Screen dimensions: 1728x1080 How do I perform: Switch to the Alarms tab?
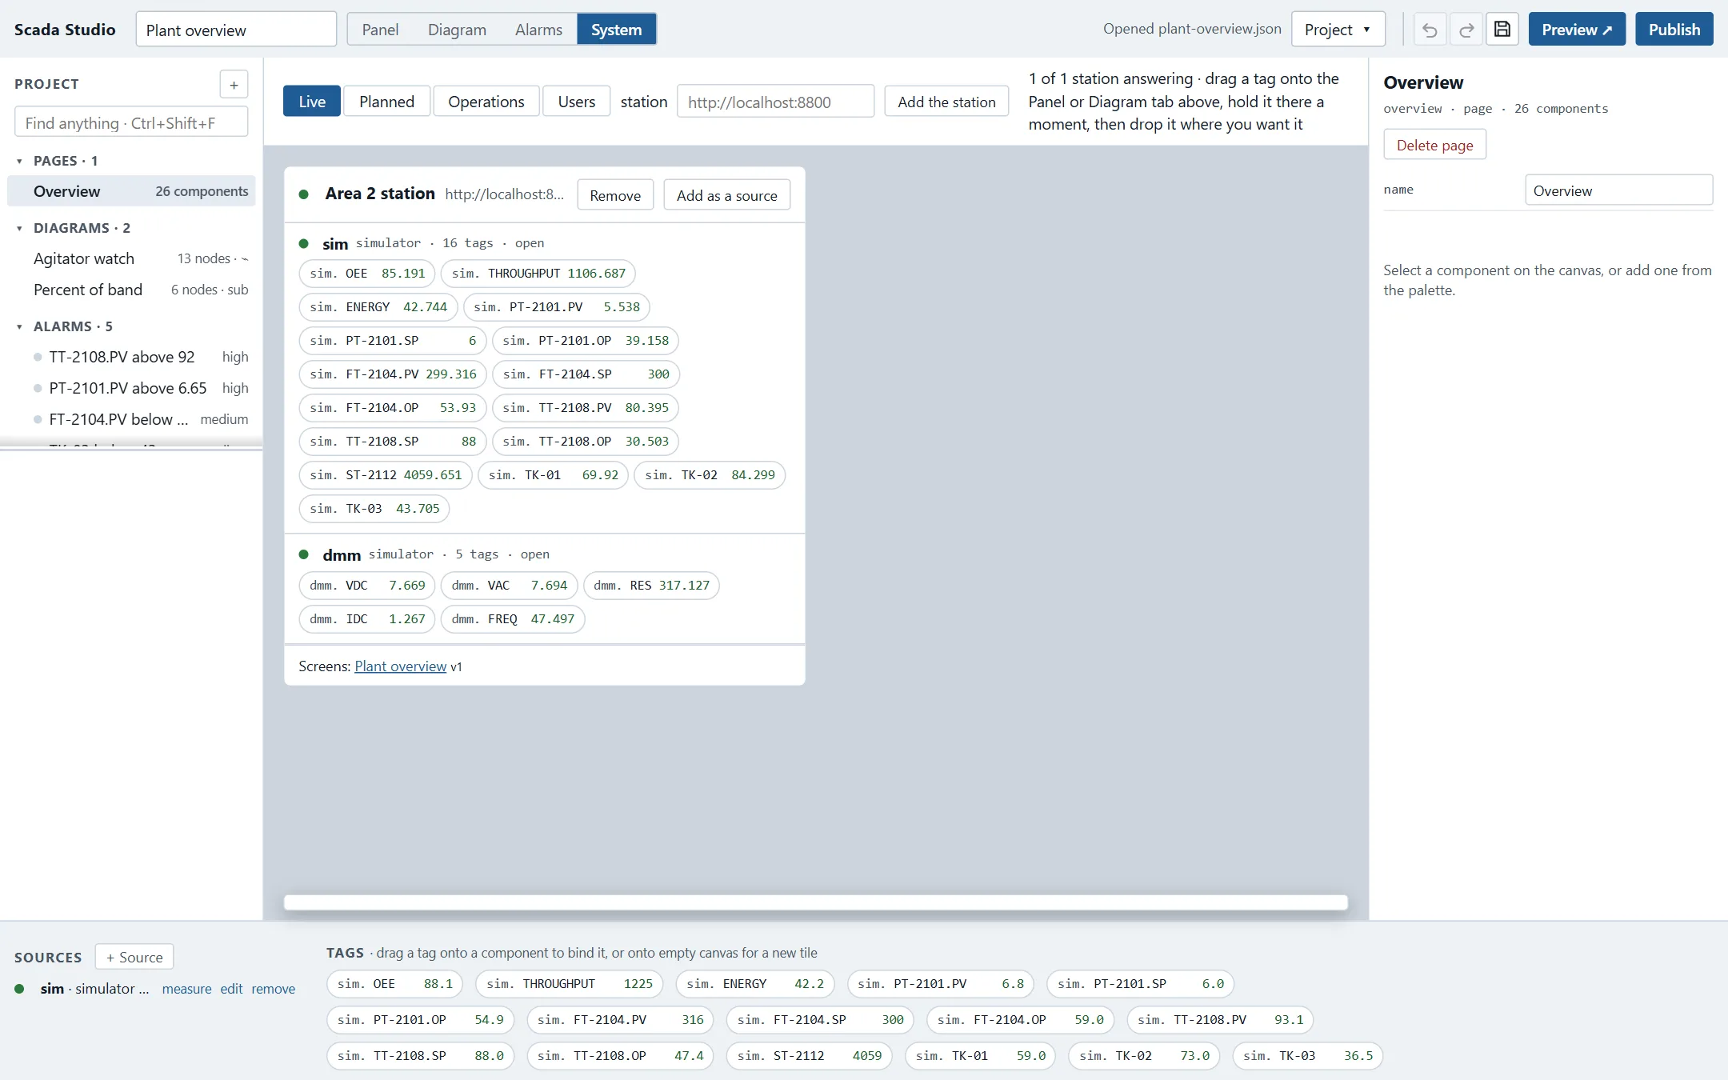pos(538,30)
